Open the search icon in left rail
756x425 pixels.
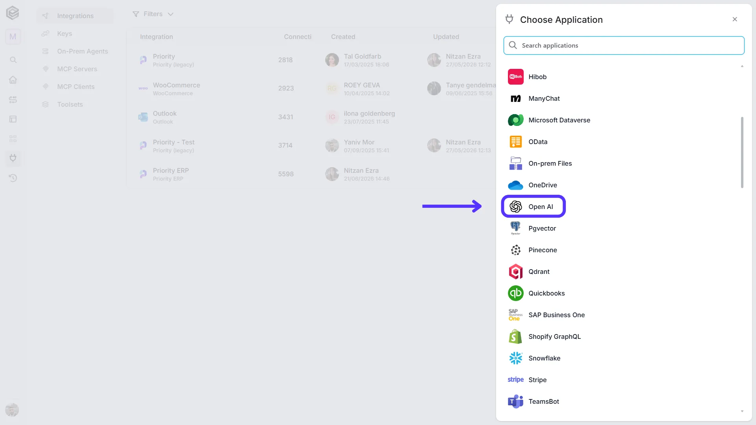click(13, 60)
